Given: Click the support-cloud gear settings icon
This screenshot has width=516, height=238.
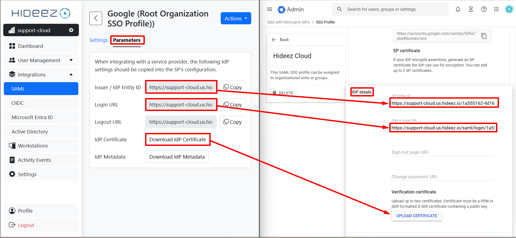Looking at the screenshot, I should tap(71, 30).
